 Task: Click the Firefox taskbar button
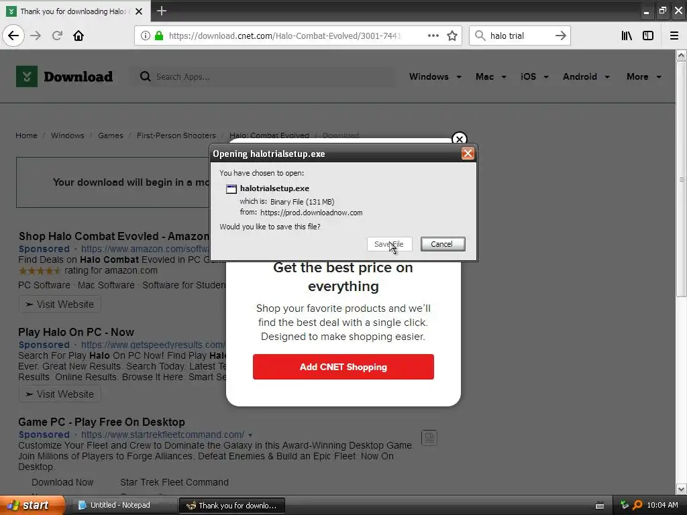232,506
